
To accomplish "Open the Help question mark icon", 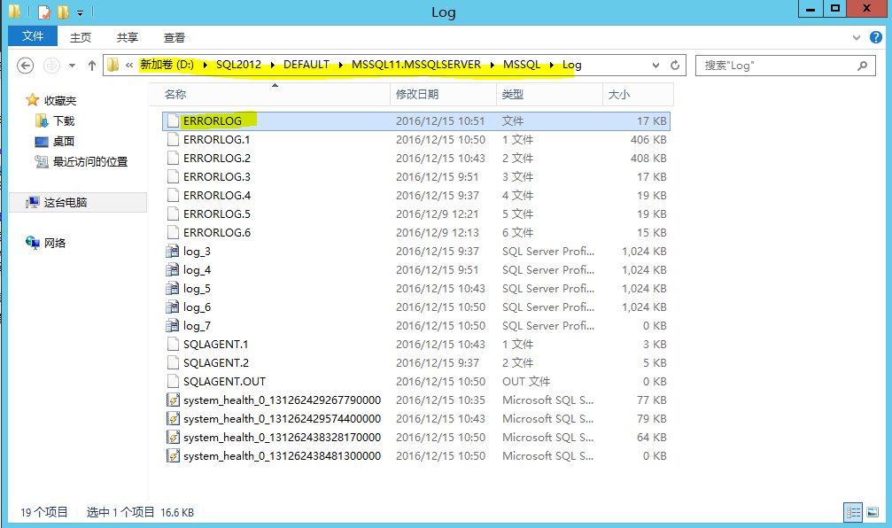I will point(875,36).
